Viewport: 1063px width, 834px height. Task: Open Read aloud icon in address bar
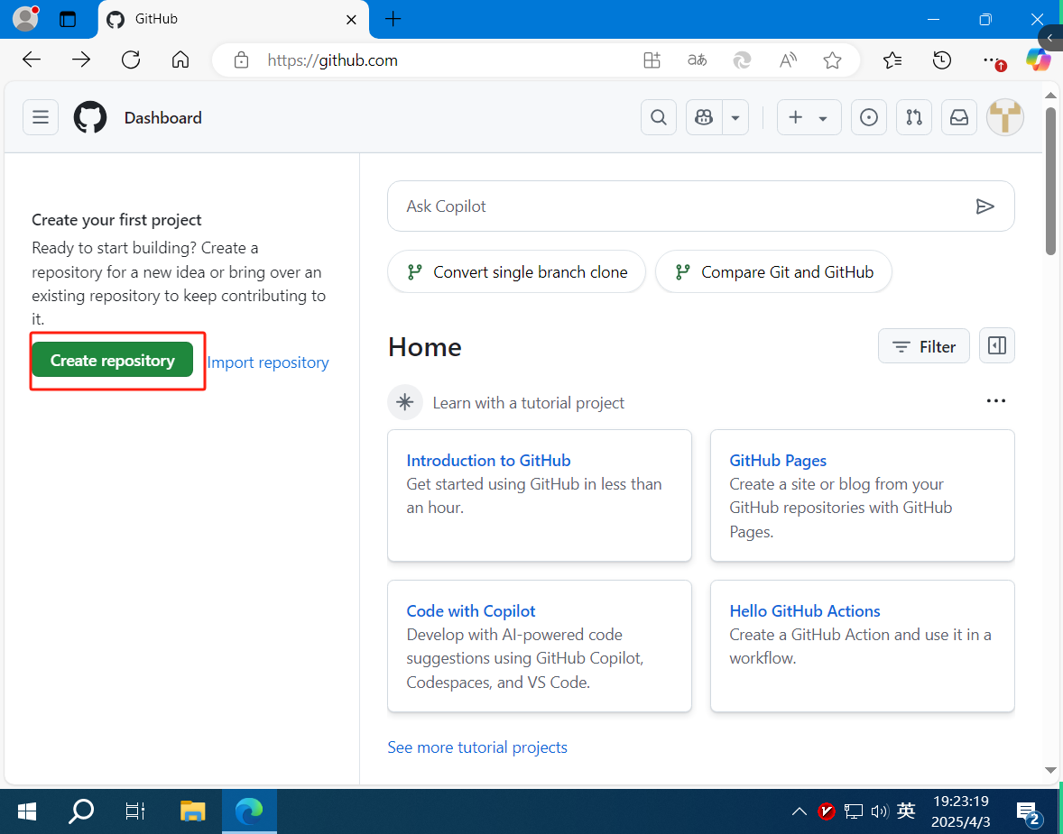point(787,60)
